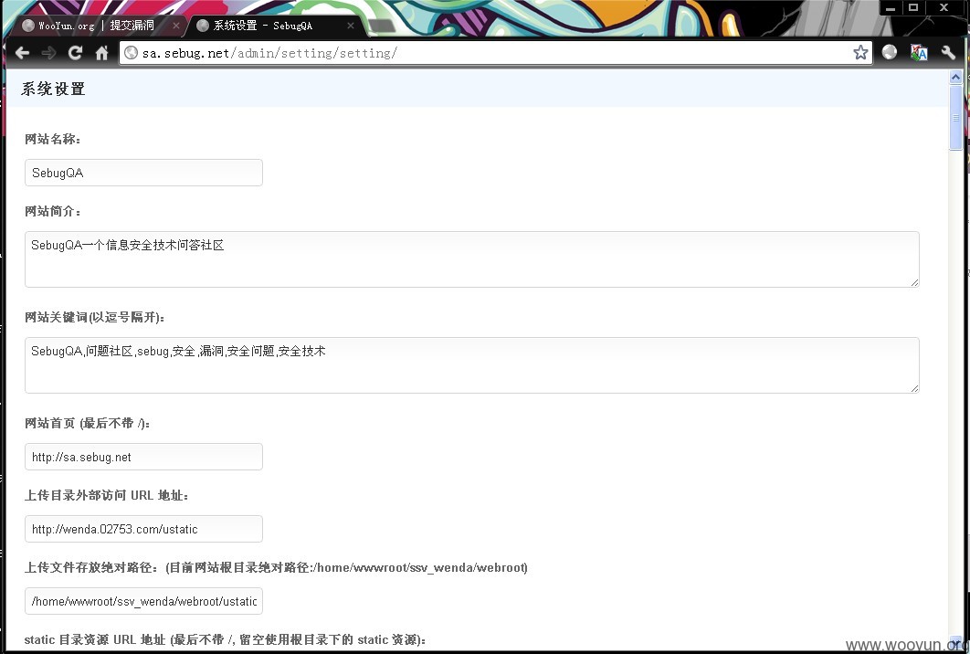Bookmark this page with the star icon
This screenshot has height=654, width=970.
pos(860,53)
